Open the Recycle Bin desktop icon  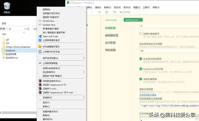point(7,8)
